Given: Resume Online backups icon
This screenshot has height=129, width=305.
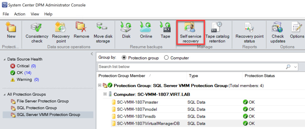Looking at the screenshot, I should [146, 27].
